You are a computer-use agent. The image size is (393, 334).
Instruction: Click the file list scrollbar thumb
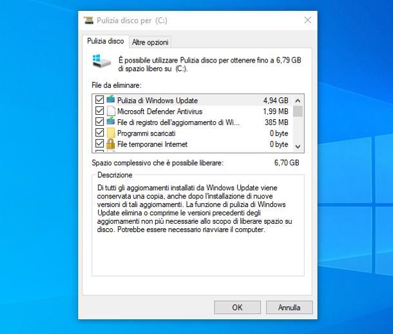298,112
